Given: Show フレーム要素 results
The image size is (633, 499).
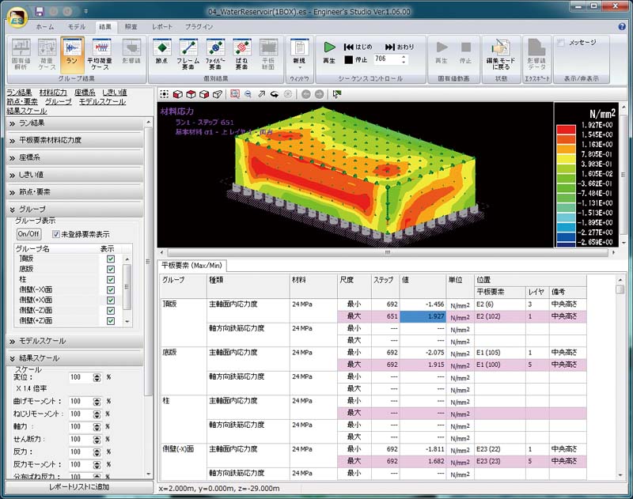Looking at the screenshot, I should (x=188, y=54).
